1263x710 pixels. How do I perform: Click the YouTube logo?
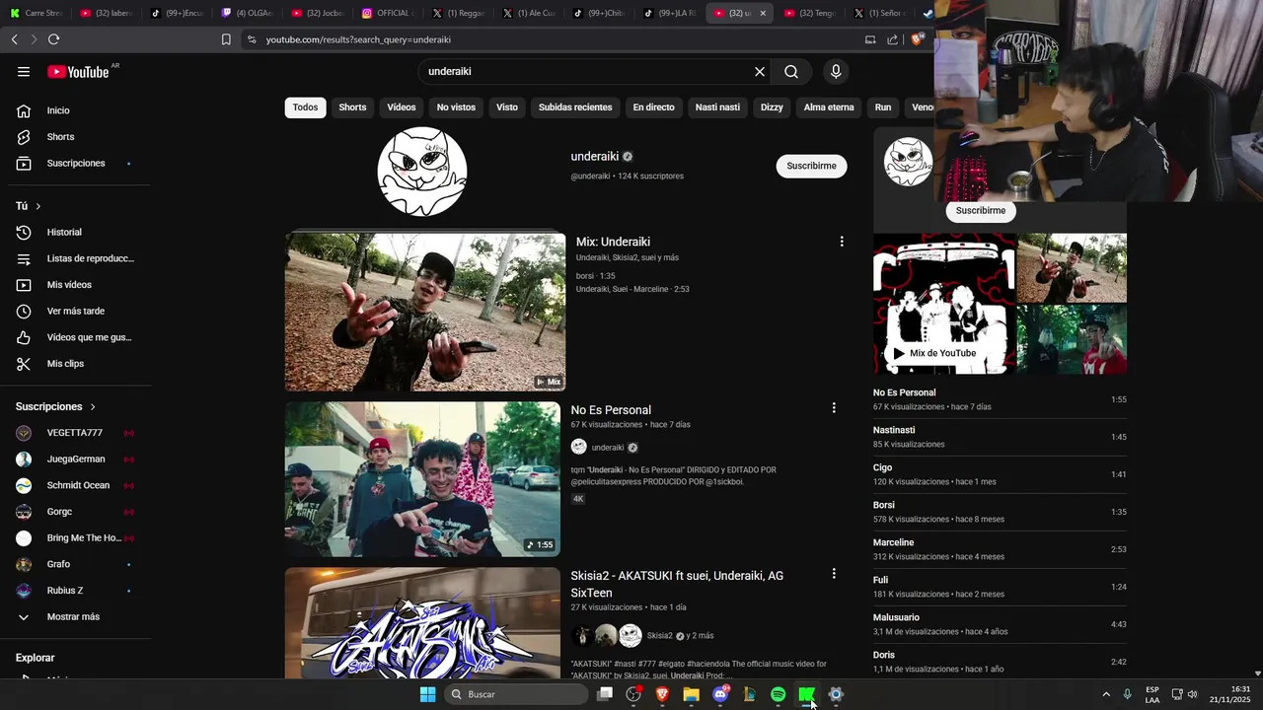(78, 71)
